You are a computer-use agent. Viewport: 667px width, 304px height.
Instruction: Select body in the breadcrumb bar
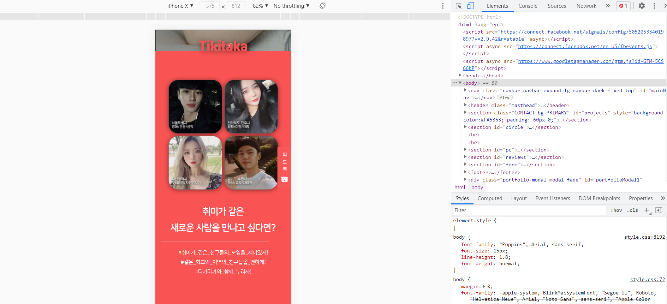[477, 187]
